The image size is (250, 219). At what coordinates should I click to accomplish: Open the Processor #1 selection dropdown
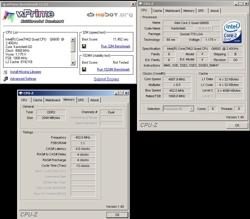(x=192, y=109)
